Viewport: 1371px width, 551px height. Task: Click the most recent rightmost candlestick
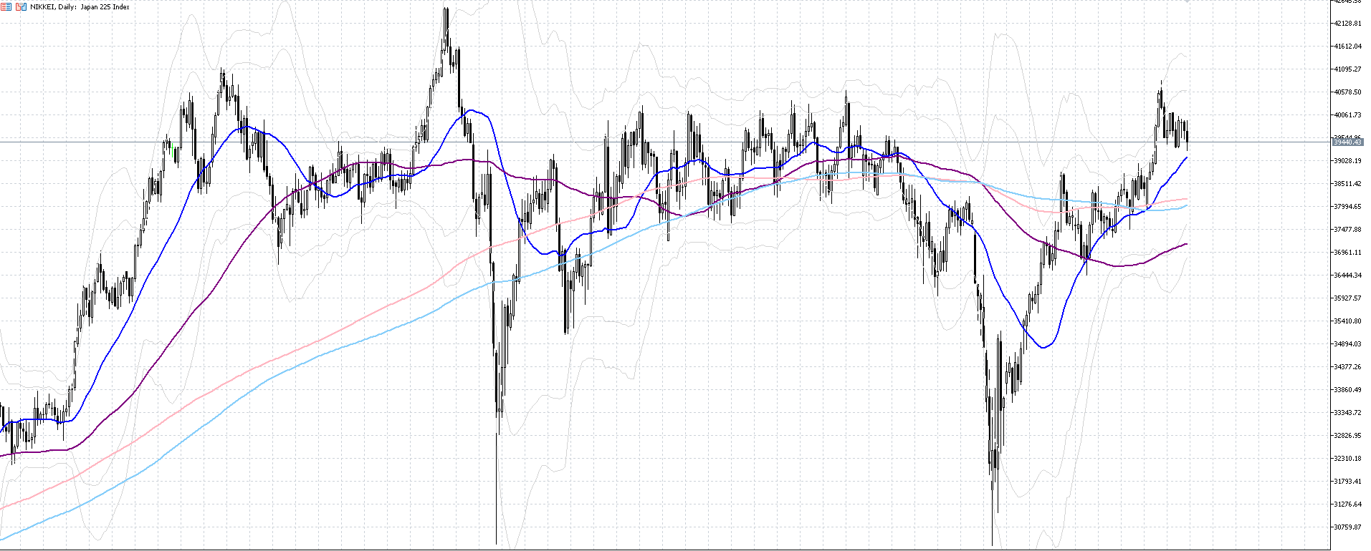coord(1188,136)
